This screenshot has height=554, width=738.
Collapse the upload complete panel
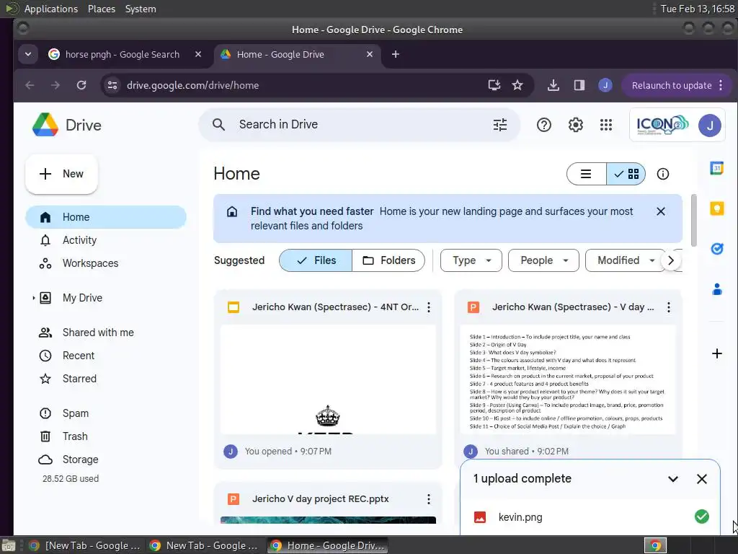coord(673,479)
